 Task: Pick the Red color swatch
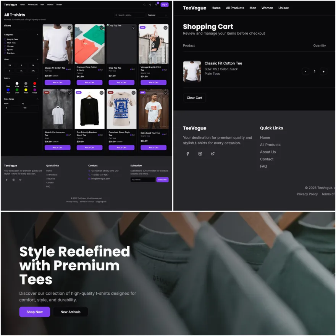35,83
